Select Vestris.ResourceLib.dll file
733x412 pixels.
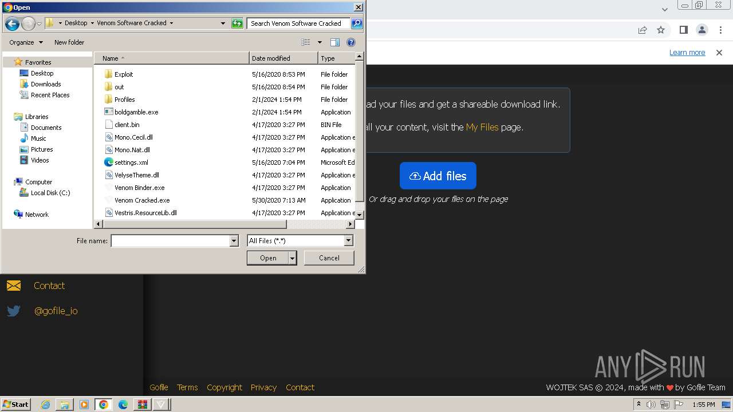pos(145,213)
